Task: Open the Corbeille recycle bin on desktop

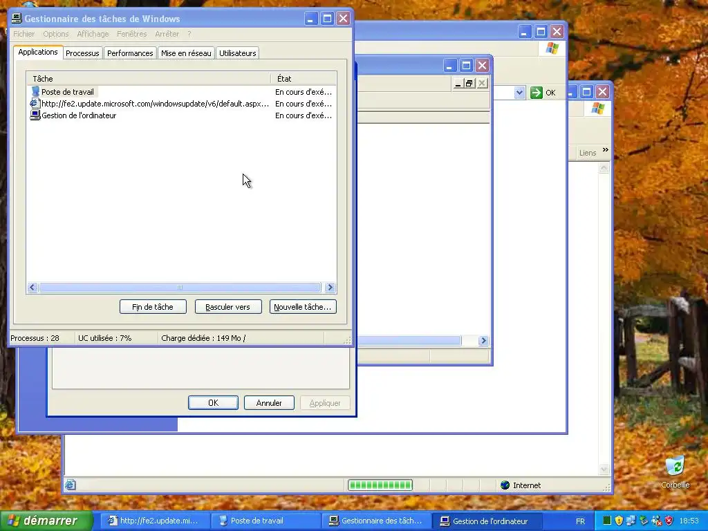Action: point(675,472)
